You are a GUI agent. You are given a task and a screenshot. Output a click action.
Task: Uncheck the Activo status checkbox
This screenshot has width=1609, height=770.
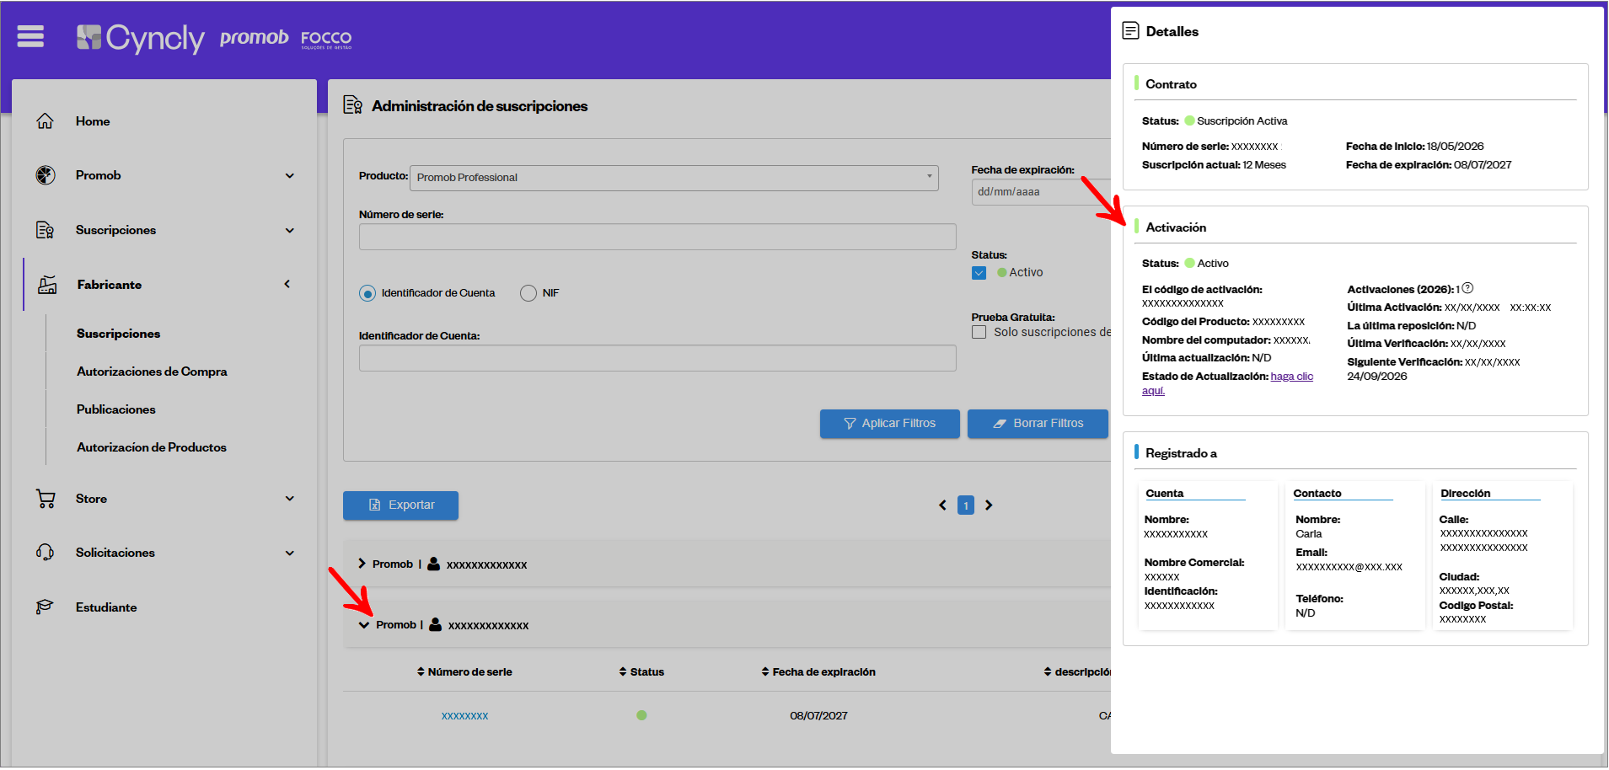(979, 273)
